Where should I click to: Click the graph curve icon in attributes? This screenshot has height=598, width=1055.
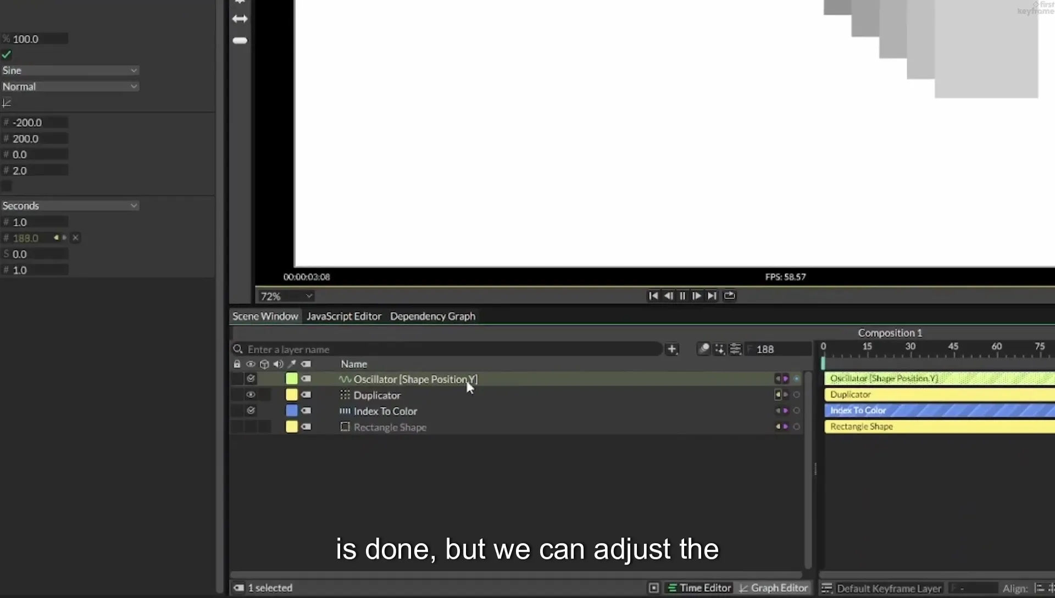(7, 103)
